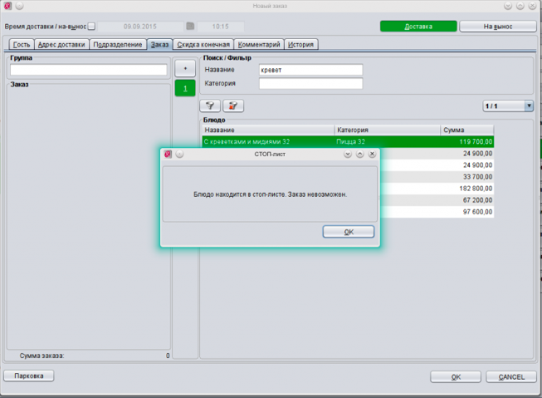542x398 pixels.
Task: Maximize the СТОП-лист dialog
Action: tap(360, 154)
